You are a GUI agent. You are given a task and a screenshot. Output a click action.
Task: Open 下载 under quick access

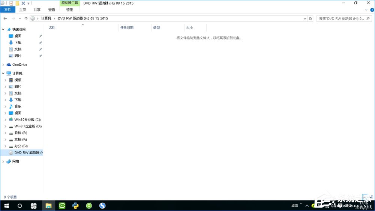pos(18,42)
